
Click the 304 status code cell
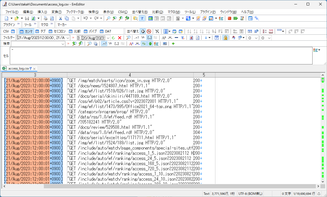click(x=197, y=132)
